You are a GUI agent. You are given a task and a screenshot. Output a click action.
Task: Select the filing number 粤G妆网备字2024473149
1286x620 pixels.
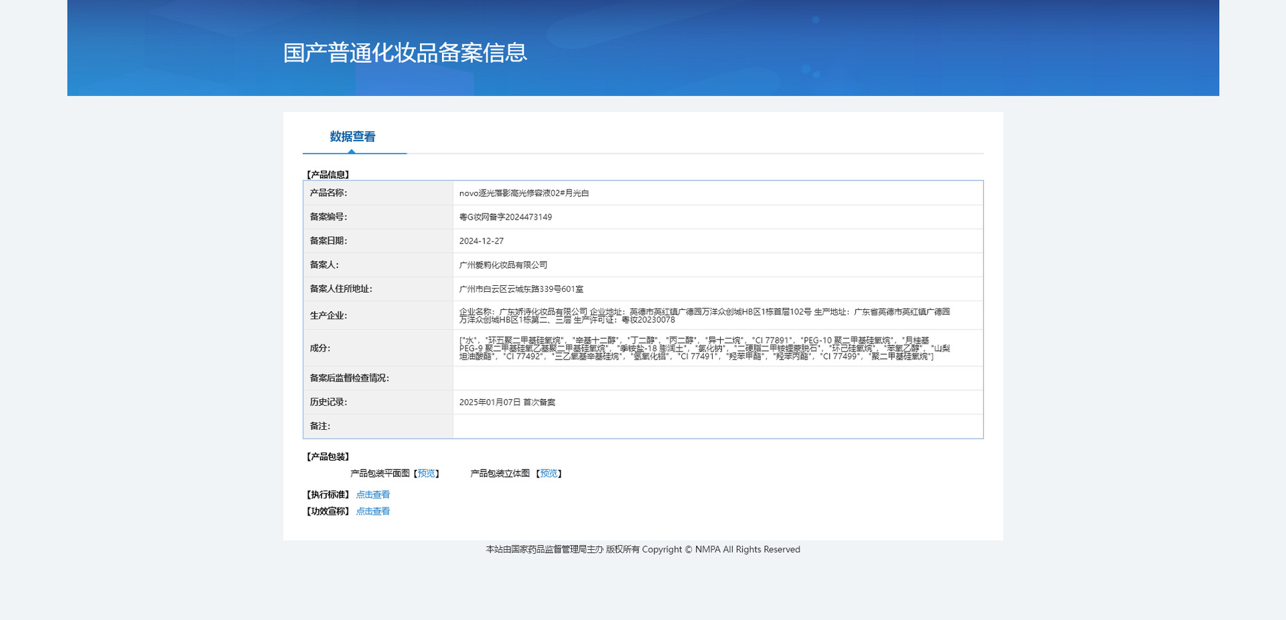[x=506, y=217]
